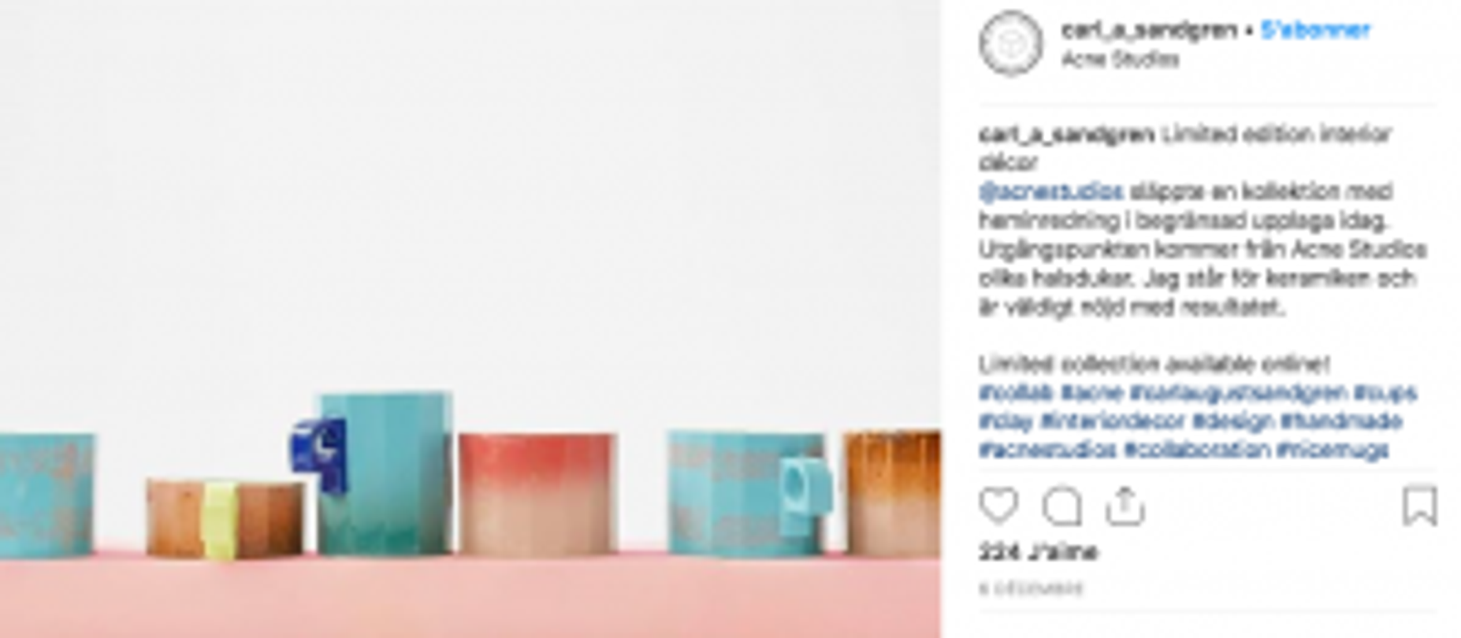The height and width of the screenshot is (638, 1461).
Task: Open the caption author name carl_a_sandgren
Action: [1067, 134]
